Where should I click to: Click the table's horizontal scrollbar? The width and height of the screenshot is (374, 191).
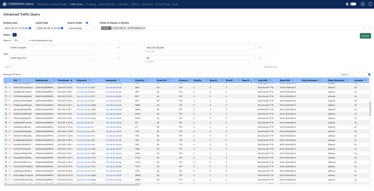[x=72, y=184]
